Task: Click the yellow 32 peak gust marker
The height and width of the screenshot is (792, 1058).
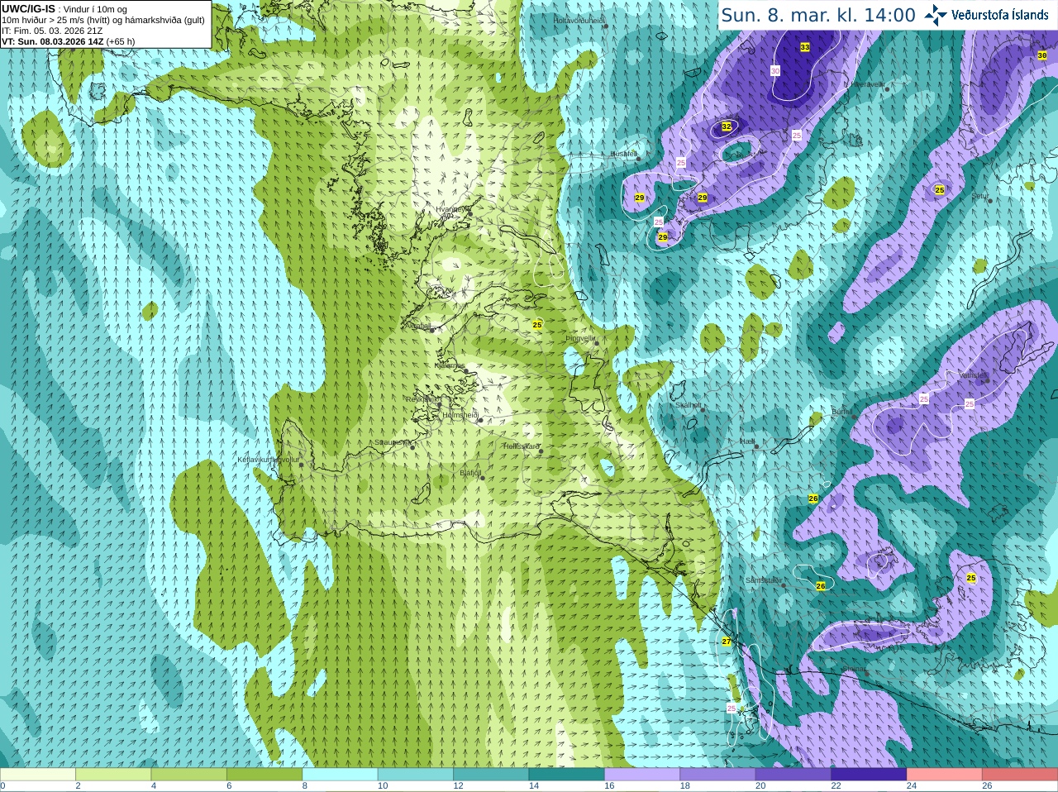Action: (727, 126)
